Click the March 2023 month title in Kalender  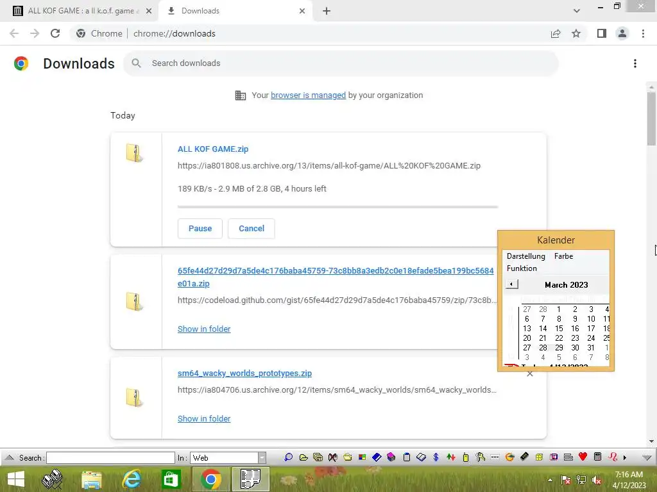(566, 285)
